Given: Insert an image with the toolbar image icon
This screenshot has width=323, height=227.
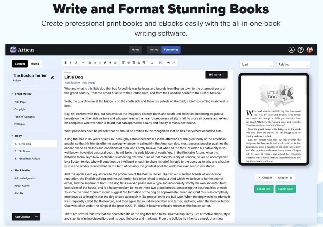Looking at the screenshot, I should tap(115, 63).
